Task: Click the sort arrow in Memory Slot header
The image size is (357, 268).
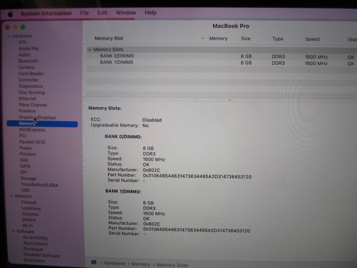Action: coord(203,38)
